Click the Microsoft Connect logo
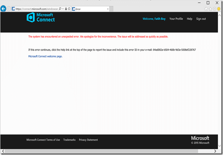Image resolution: width=223 pixels, height=155 pixels. (x=41, y=17)
